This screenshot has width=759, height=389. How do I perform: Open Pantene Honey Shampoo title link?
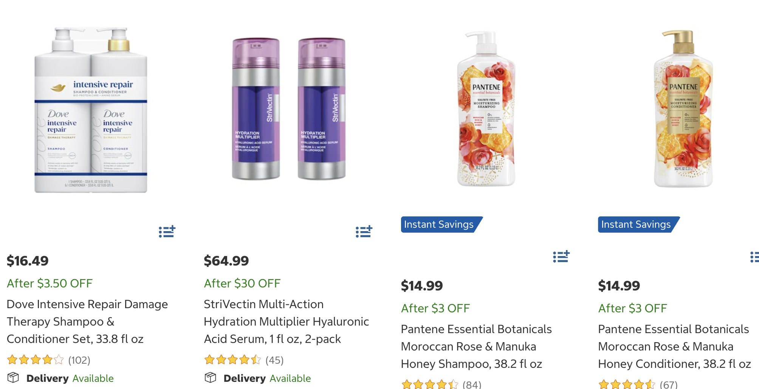click(476, 346)
